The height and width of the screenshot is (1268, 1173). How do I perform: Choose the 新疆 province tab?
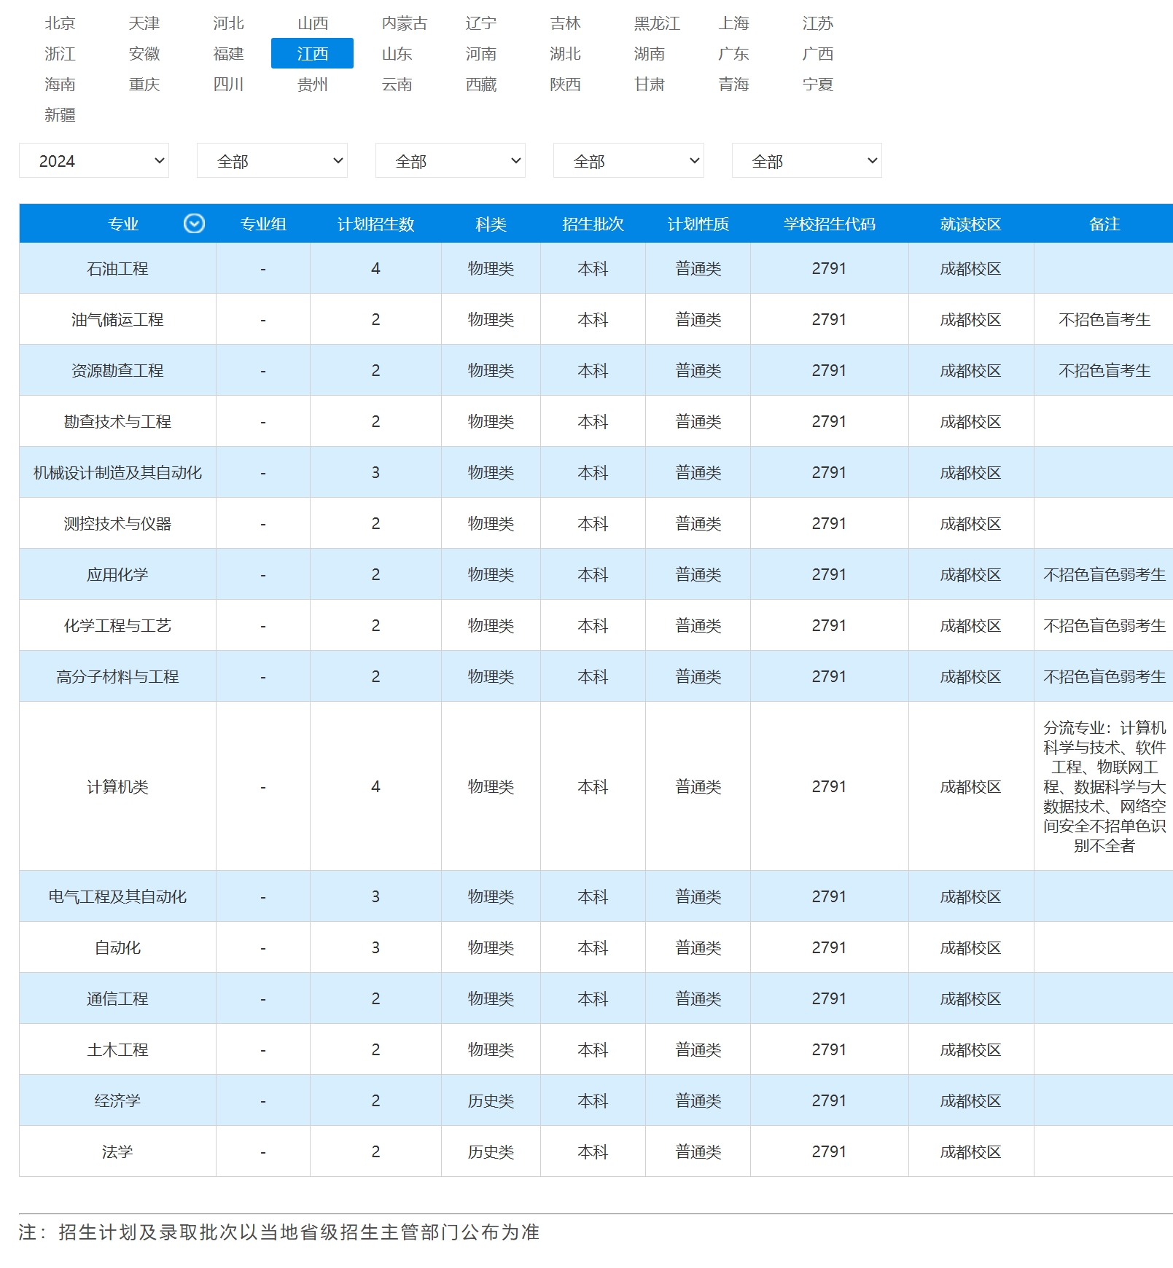60,115
